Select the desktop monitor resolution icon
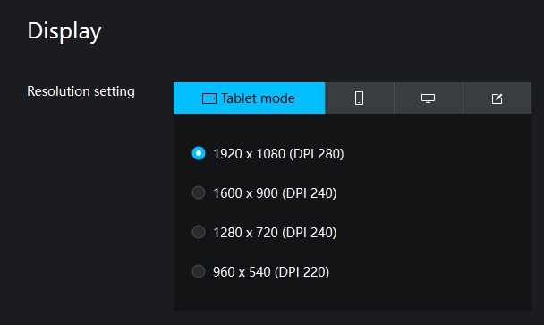This screenshot has height=325, width=544. point(428,98)
